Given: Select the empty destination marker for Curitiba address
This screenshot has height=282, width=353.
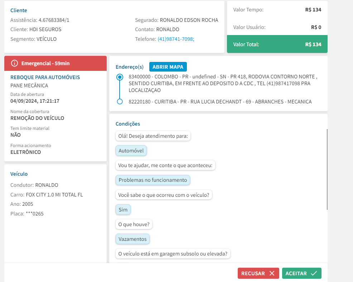Looking at the screenshot, I should coord(120,102).
